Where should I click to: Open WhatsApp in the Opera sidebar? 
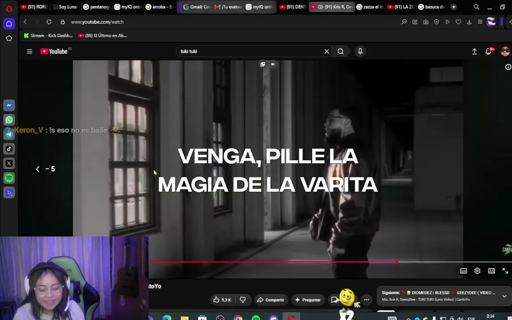point(9,120)
